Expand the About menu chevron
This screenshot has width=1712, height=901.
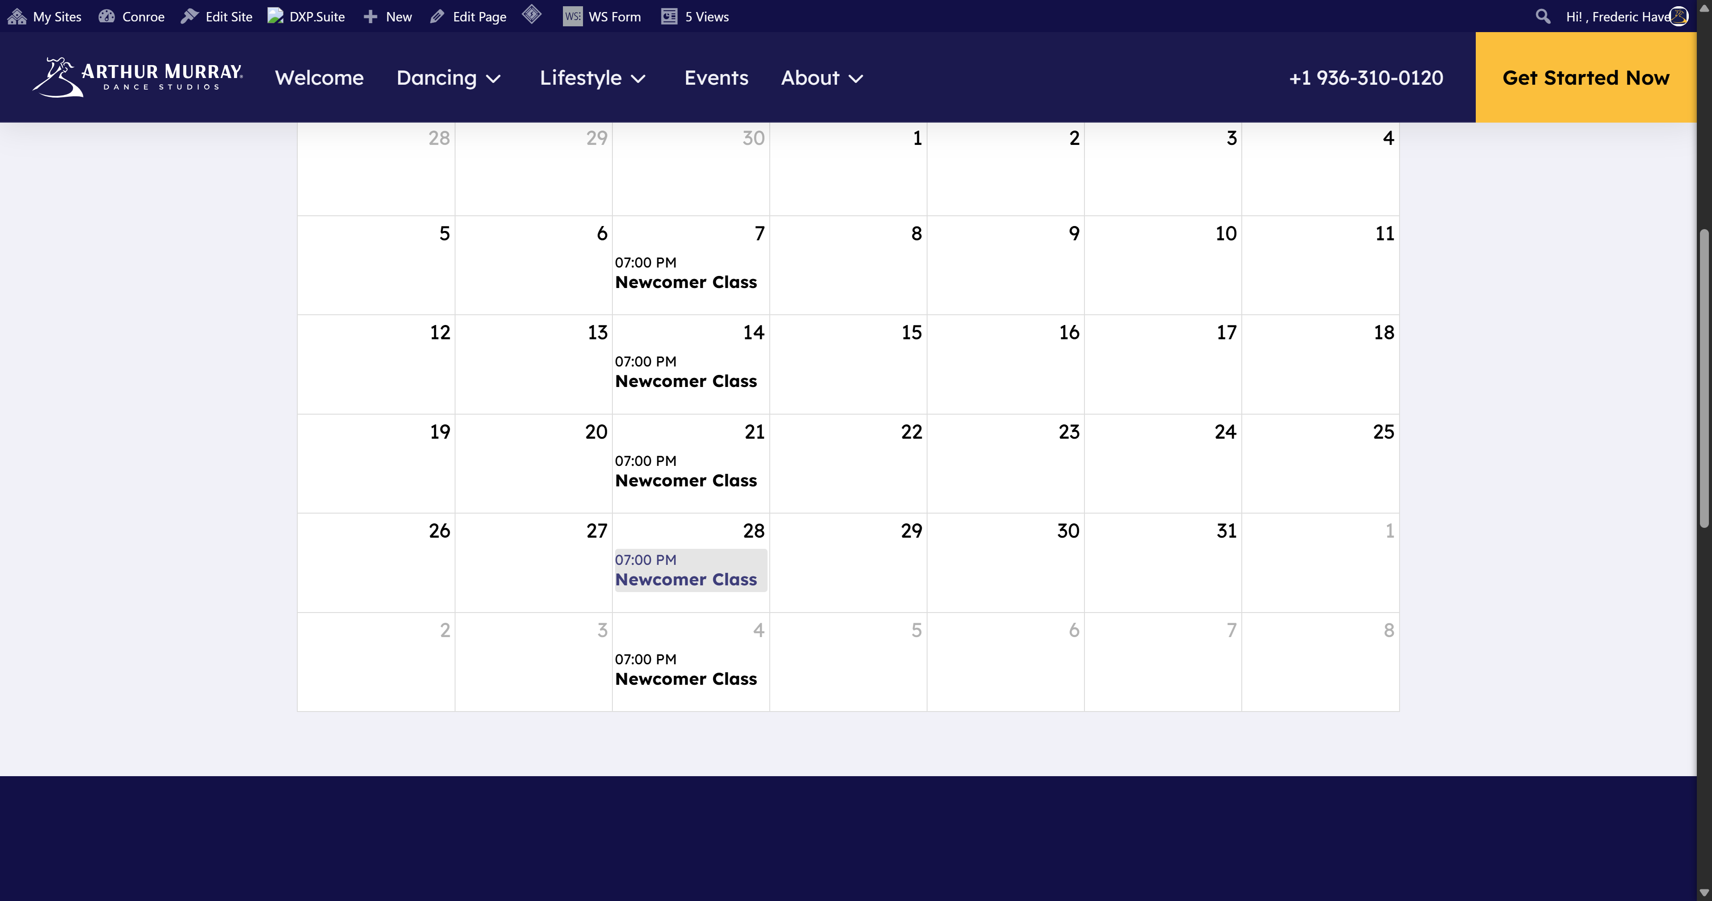(856, 79)
